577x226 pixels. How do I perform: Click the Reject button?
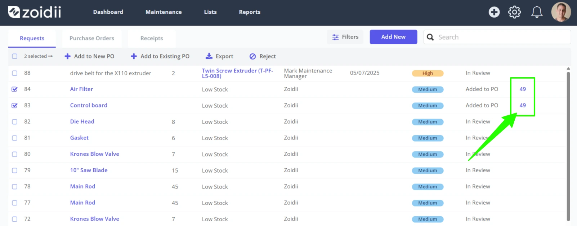pos(263,56)
